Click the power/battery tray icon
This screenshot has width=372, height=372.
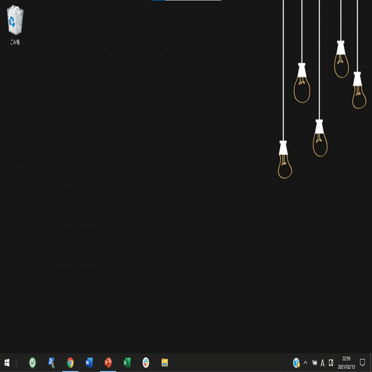(315, 363)
